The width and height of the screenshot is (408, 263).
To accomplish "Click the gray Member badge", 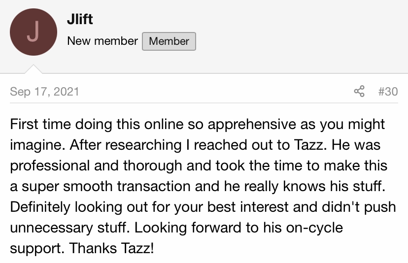I will point(169,41).
